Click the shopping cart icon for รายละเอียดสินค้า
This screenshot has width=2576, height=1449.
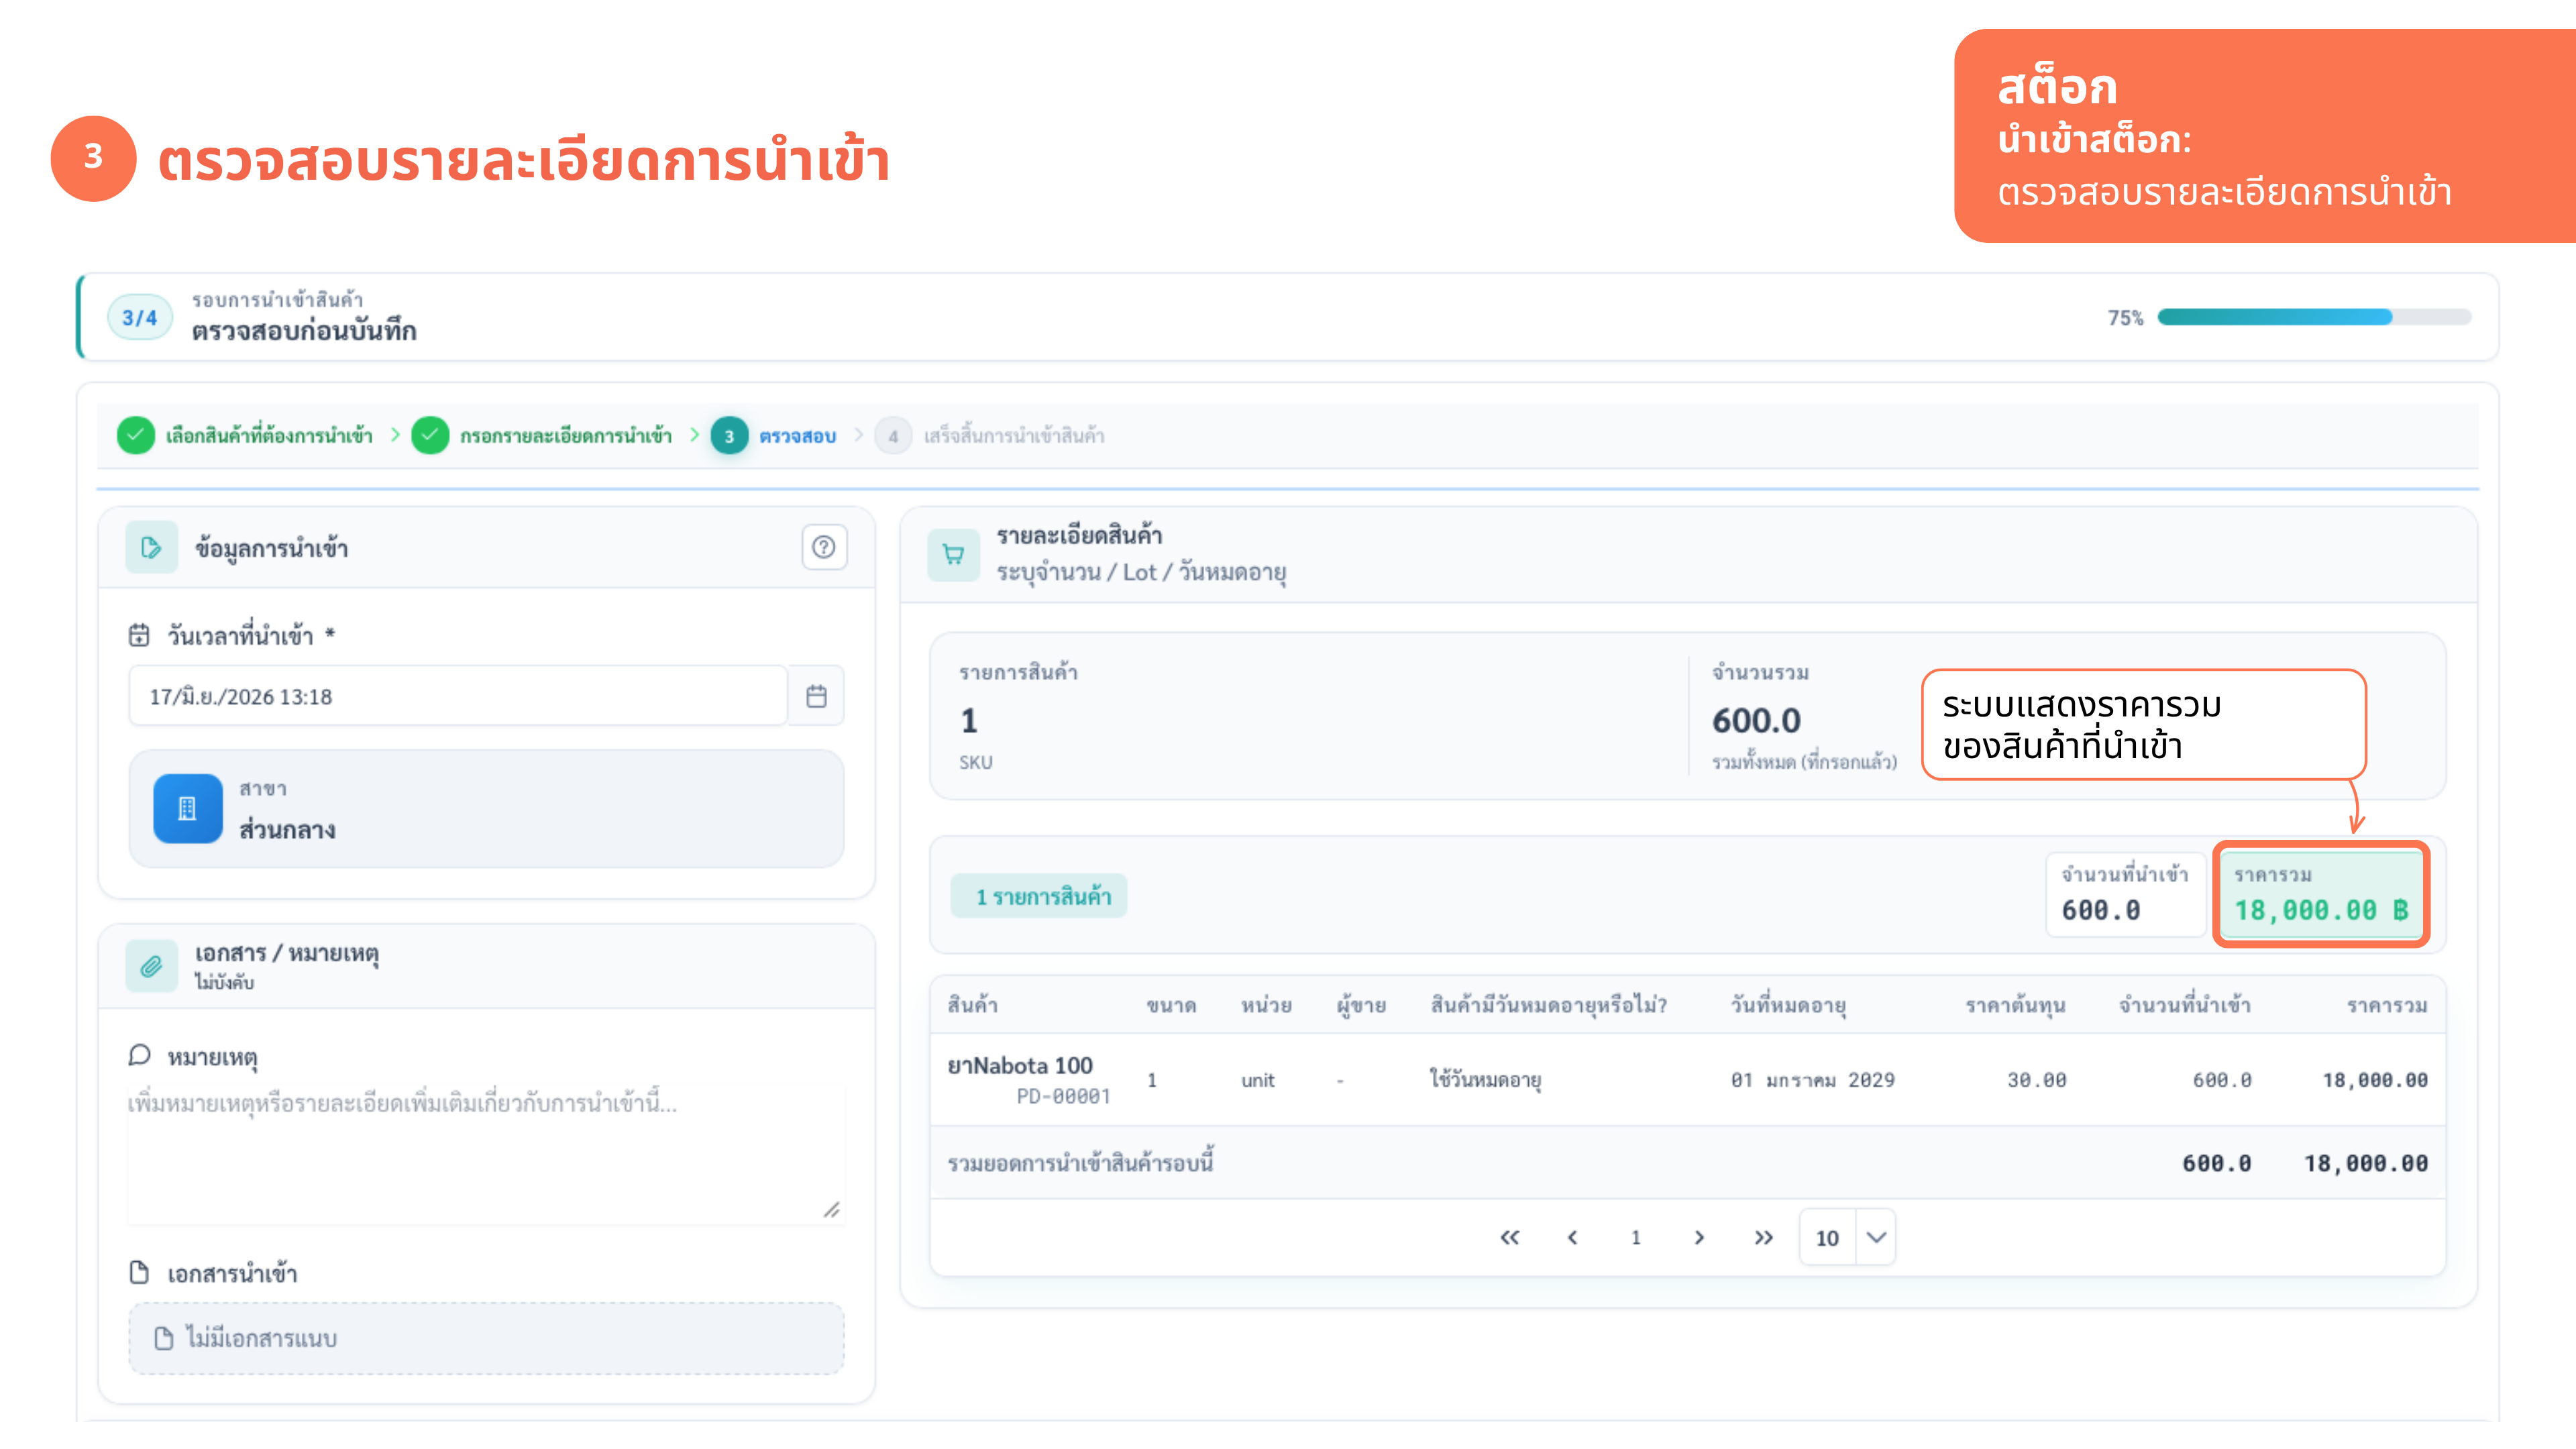tap(953, 554)
